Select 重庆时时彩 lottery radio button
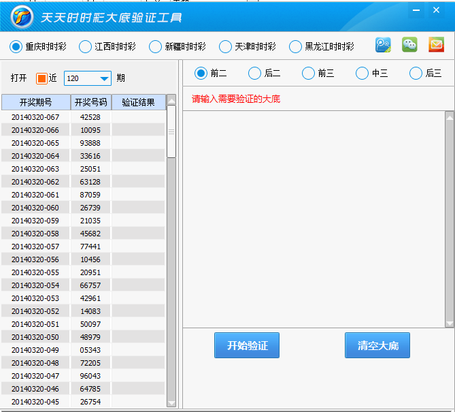The width and height of the screenshot is (455, 412). pos(16,46)
